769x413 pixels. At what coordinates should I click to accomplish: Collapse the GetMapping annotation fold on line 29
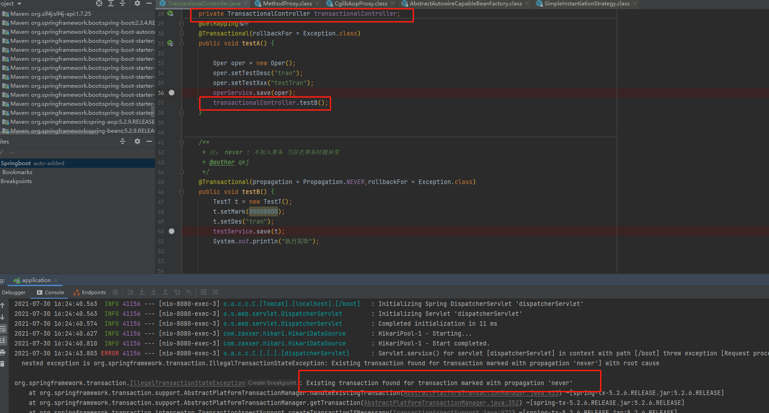pos(182,23)
